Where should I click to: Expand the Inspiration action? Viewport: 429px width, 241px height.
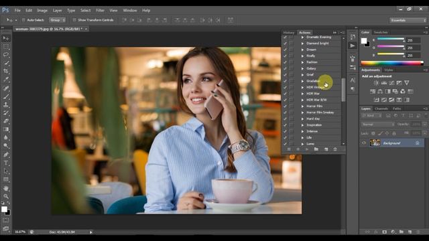(x=302, y=125)
